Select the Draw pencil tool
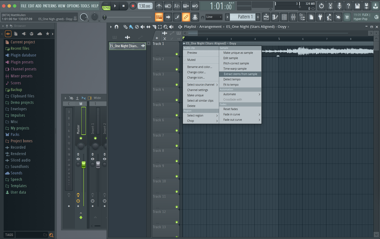 click(x=125, y=27)
